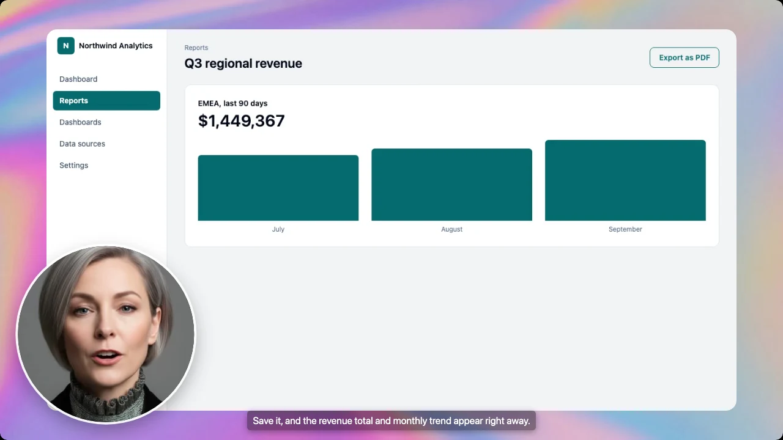Click the Export as PDF button

tap(685, 57)
